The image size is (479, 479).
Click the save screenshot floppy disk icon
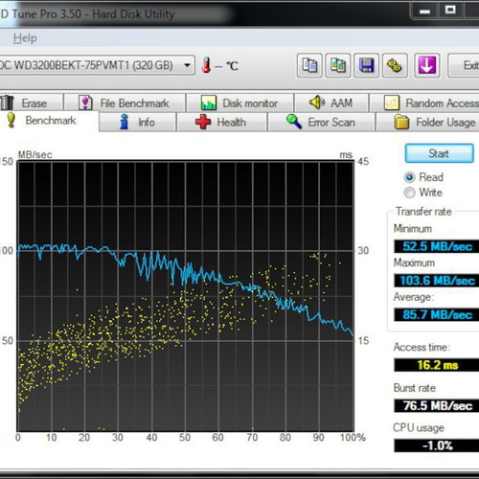pyautogui.click(x=366, y=65)
